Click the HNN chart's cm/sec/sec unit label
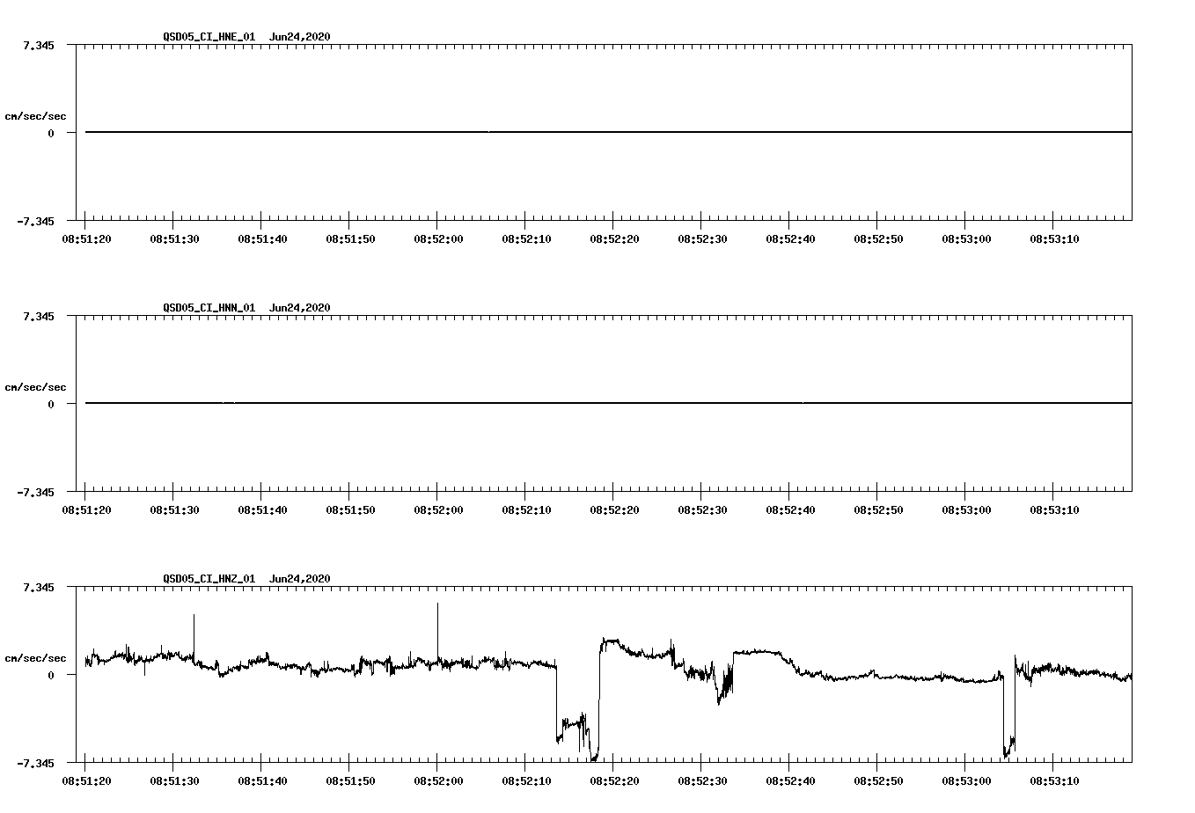1195x813 pixels. click(35, 387)
